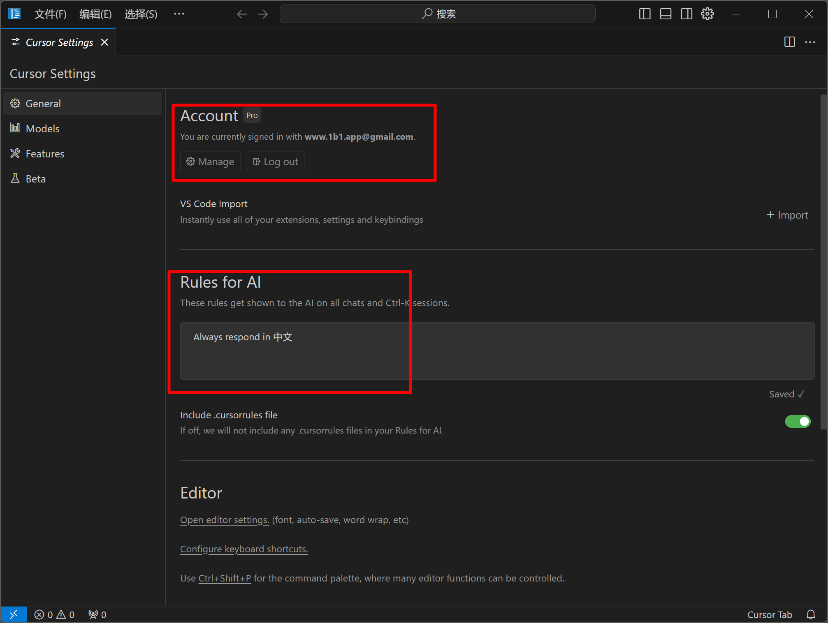Click the settings page vertical scrollbar
Screen dimensions: 828x623
click(x=823, y=262)
